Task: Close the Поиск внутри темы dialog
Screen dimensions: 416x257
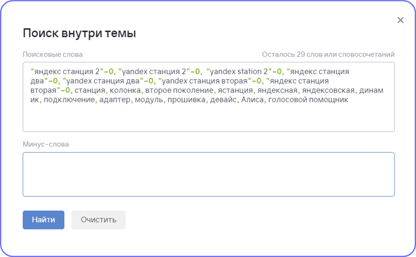Action: point(400,20)
